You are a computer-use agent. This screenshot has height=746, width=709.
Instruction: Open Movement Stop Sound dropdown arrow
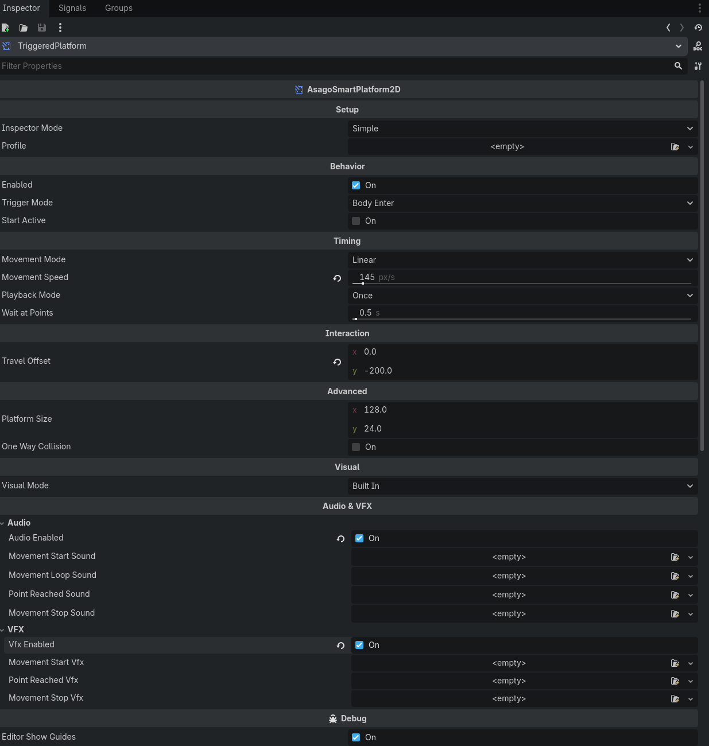691,614
